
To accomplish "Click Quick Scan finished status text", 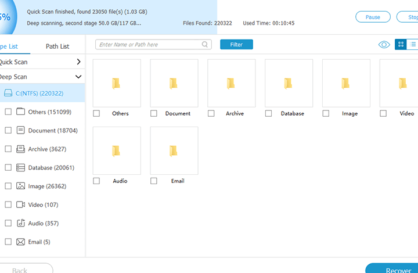I will (x=87, y=12).
